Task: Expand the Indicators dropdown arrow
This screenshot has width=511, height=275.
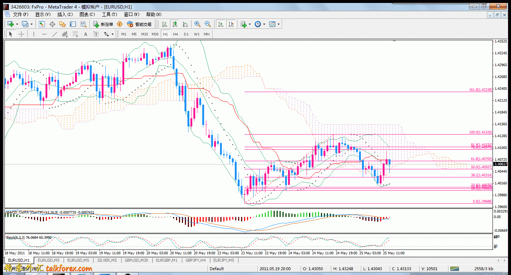Action: 250,24
